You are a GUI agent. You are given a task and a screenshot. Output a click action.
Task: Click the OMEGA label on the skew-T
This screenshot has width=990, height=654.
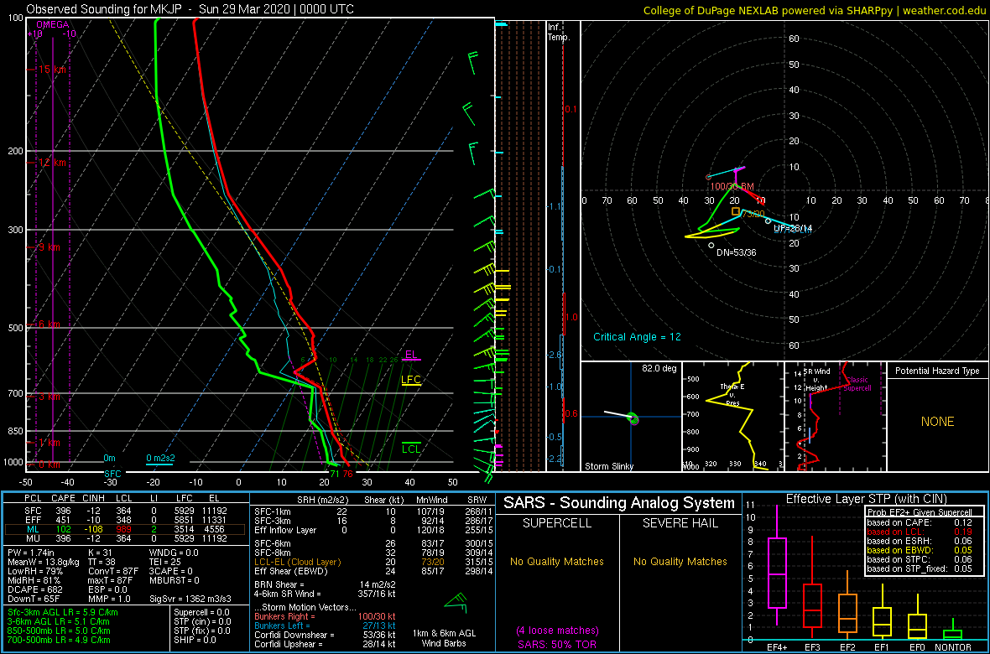coord(52,24)
